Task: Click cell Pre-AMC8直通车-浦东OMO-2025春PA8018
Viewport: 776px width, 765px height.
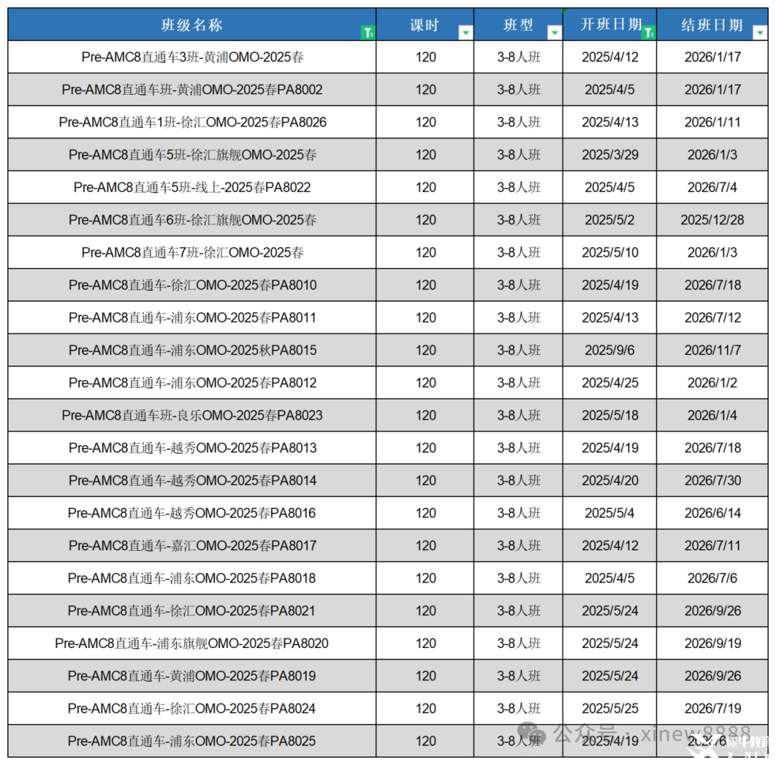Action: point(192,578)
